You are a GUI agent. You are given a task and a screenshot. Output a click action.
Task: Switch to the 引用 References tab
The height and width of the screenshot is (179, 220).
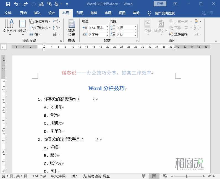tap(80, 13)
